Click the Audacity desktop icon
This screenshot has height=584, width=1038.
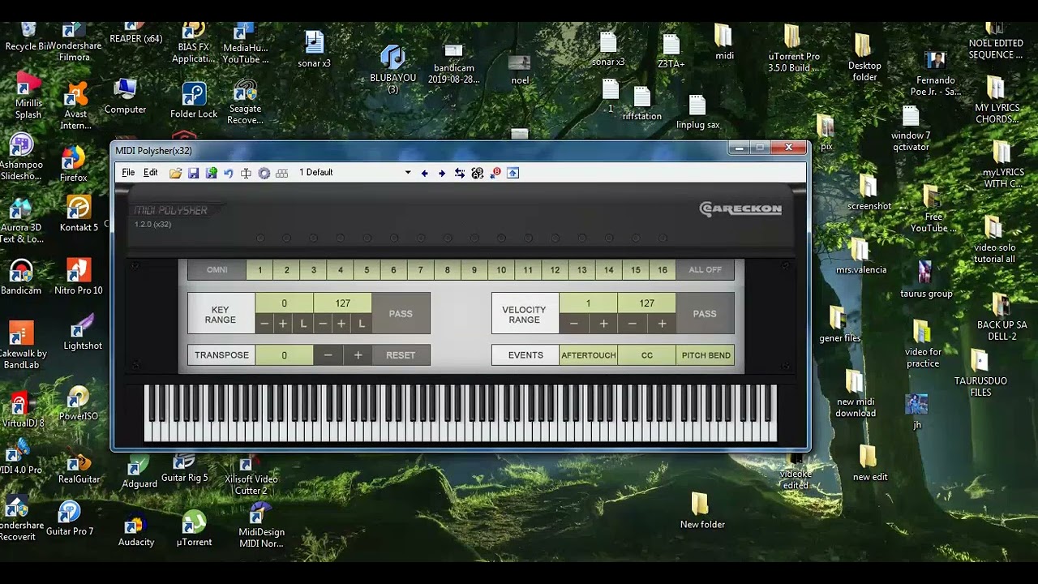coord(135,529)
